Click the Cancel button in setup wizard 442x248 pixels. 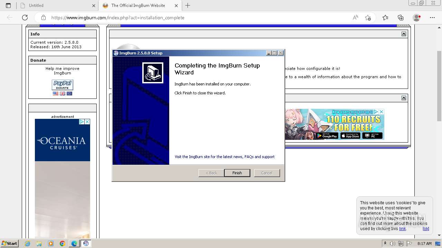click(x=267, y=173)
